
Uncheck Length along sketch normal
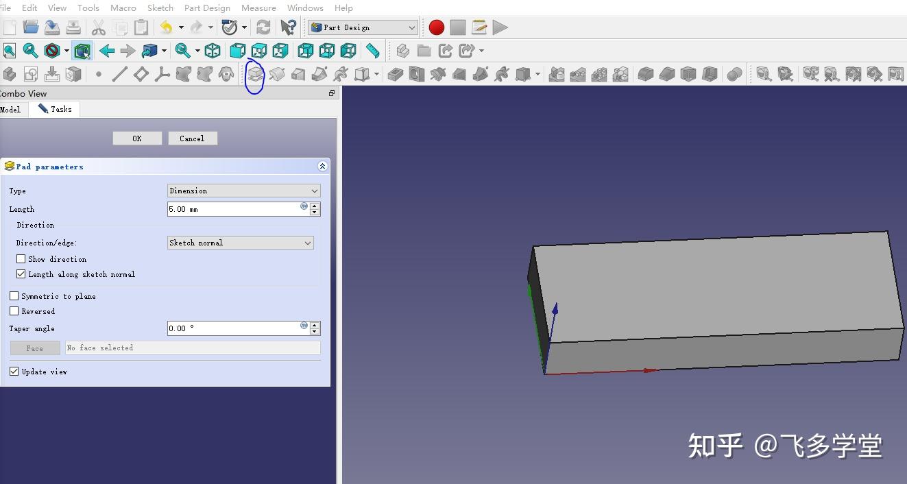pyautogui.click(x=21, y=274)
